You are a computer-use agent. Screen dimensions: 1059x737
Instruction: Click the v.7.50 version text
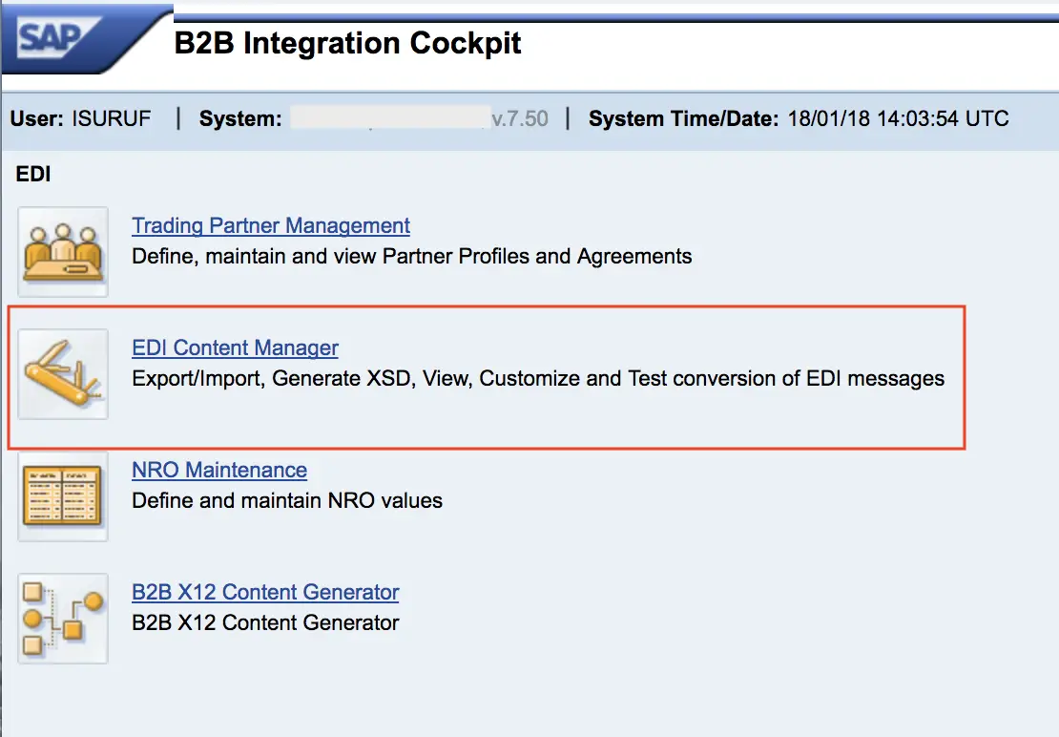(519, 119)
